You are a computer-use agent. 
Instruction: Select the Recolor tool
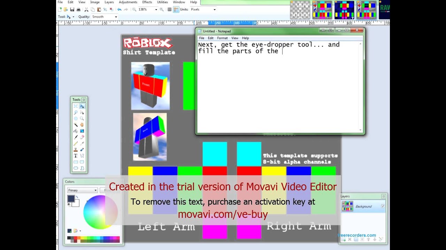82,149
